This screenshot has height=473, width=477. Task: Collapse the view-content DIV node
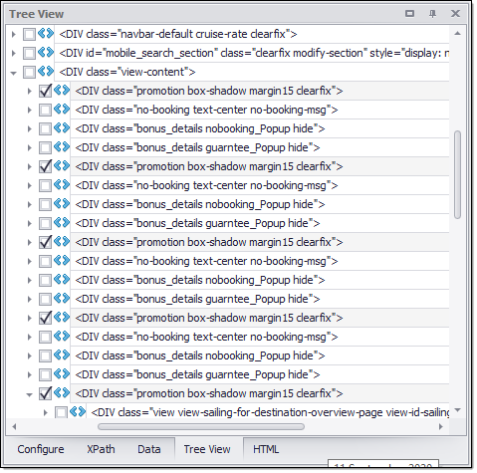tap(14, 73)
